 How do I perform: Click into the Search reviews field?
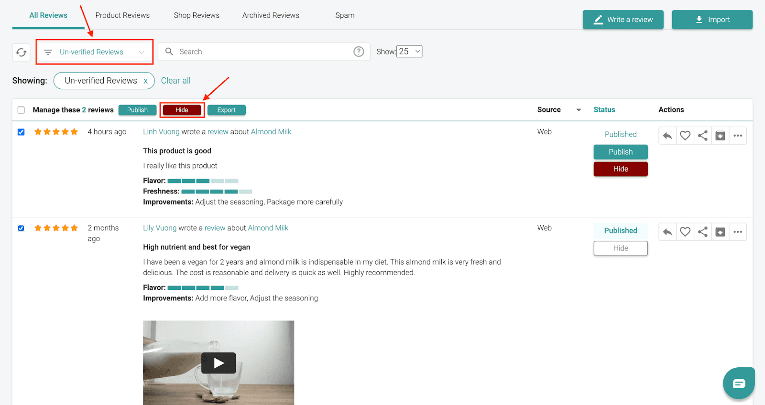click(263, 52)
